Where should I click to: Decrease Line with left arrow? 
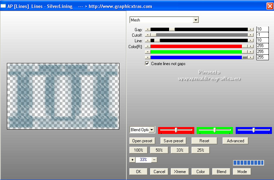[148, 40]
